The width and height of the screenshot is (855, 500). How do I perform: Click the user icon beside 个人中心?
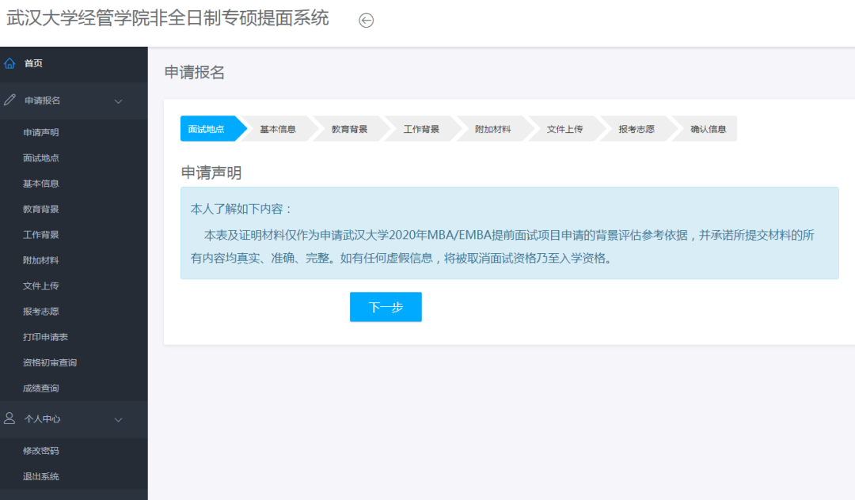[9, 419]
